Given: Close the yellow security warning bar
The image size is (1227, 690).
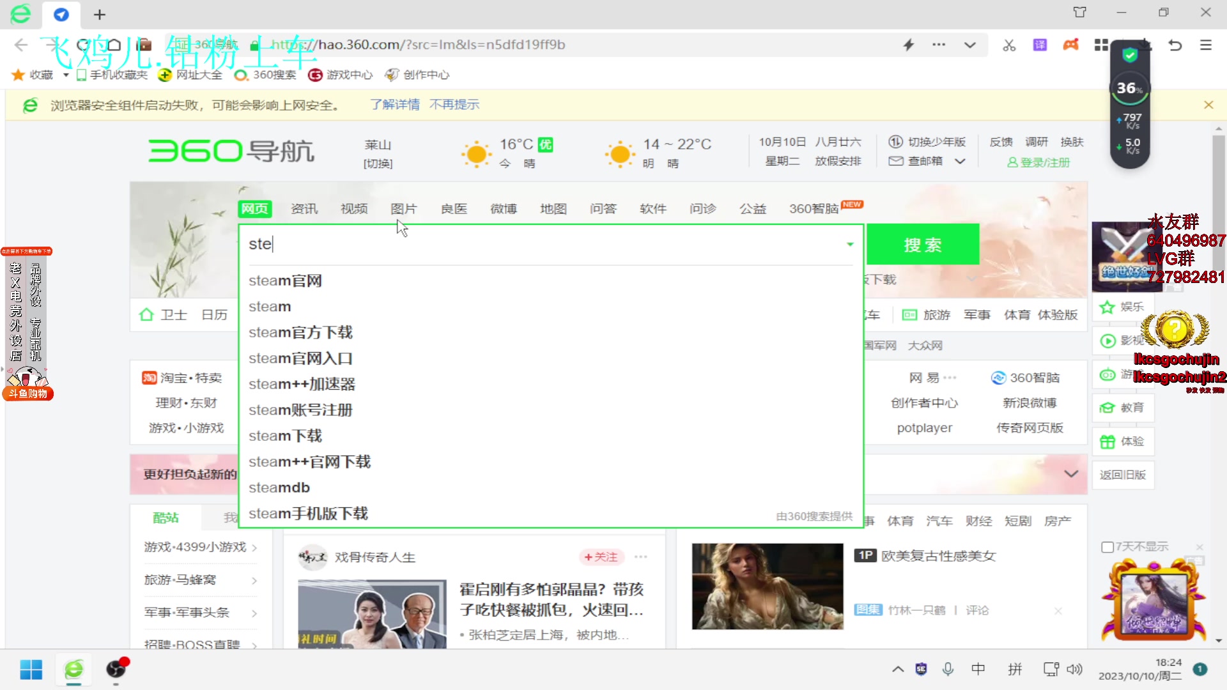Looking at the screenshot, I should tap(1208, 105).
